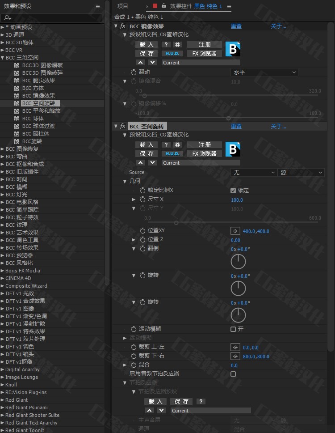Click the previous preset up arrow in BCC 镜像效果

click(141, 63)
